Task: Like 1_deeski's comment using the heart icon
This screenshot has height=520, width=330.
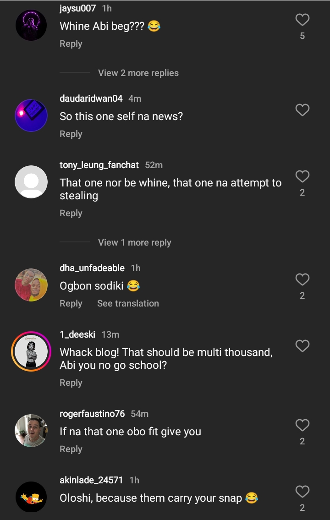Action: 302,345
